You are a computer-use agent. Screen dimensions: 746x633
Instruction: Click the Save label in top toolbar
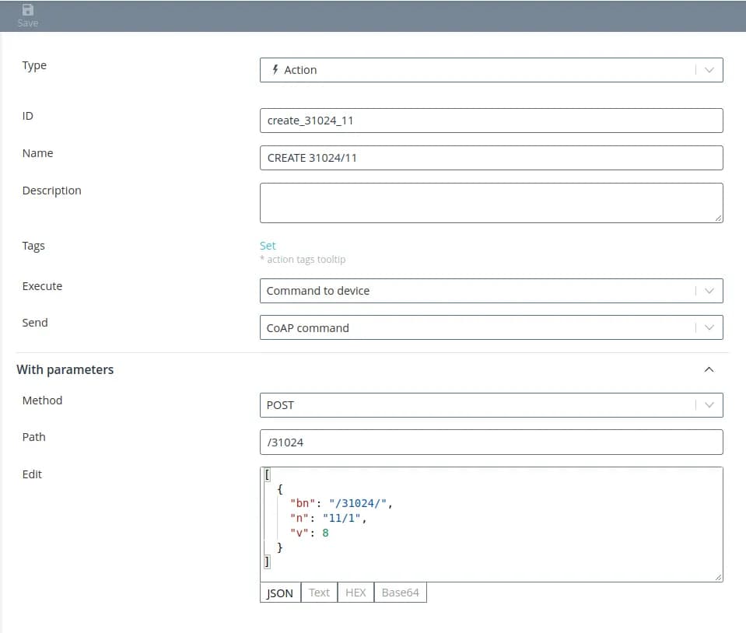pyautogui.click(x=28, y=23)
